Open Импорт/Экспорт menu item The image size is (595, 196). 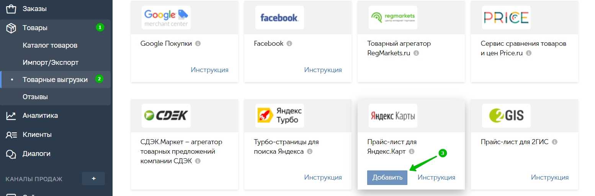click(51, 63)
